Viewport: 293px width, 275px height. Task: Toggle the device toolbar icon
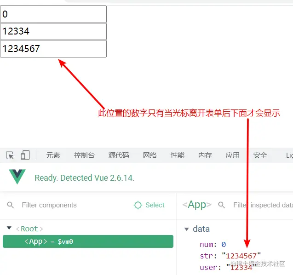pos(25,155)
